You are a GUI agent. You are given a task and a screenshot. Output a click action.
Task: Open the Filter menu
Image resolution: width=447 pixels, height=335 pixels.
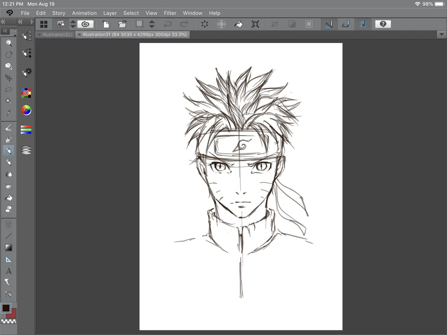(x=170, y=13)
